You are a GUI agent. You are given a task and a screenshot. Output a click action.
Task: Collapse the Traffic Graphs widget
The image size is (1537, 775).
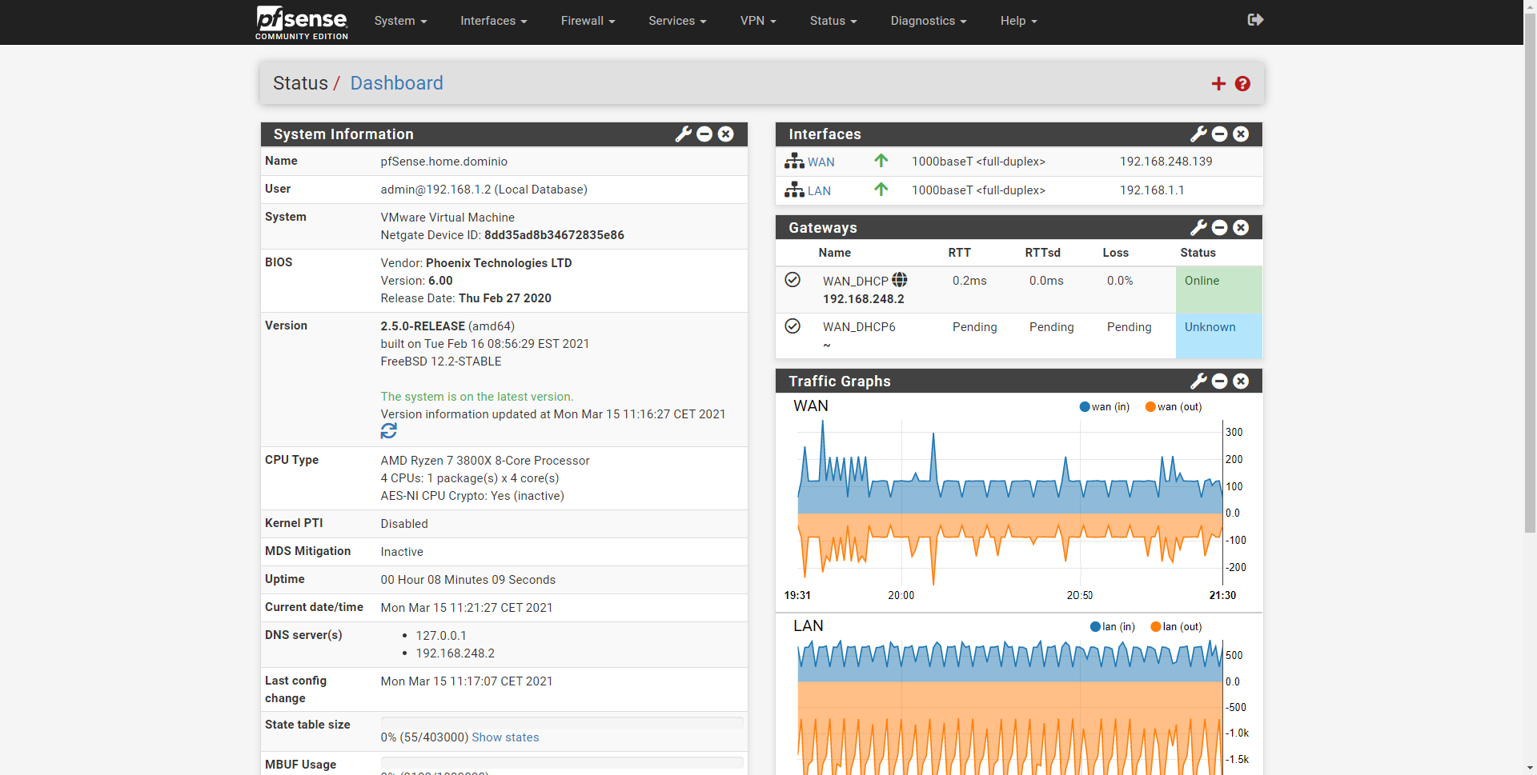(x=1219, y=382)
